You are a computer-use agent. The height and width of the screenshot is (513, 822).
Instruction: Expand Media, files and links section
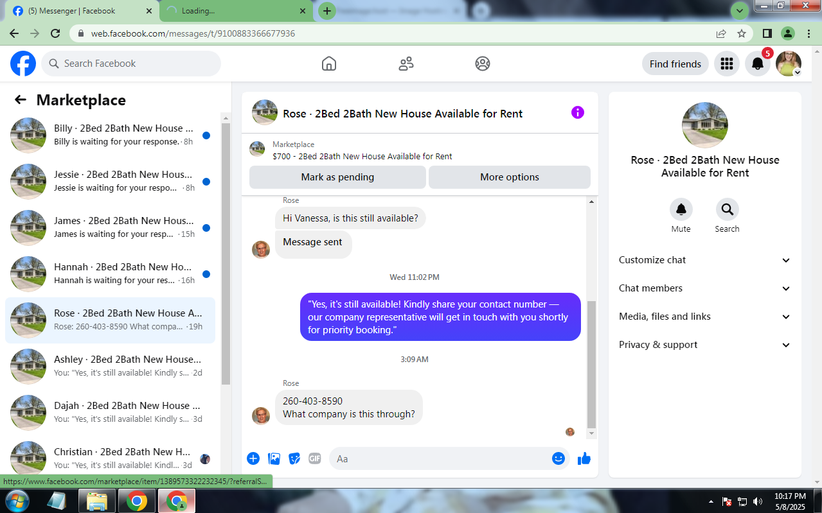[x=705, y=317]
